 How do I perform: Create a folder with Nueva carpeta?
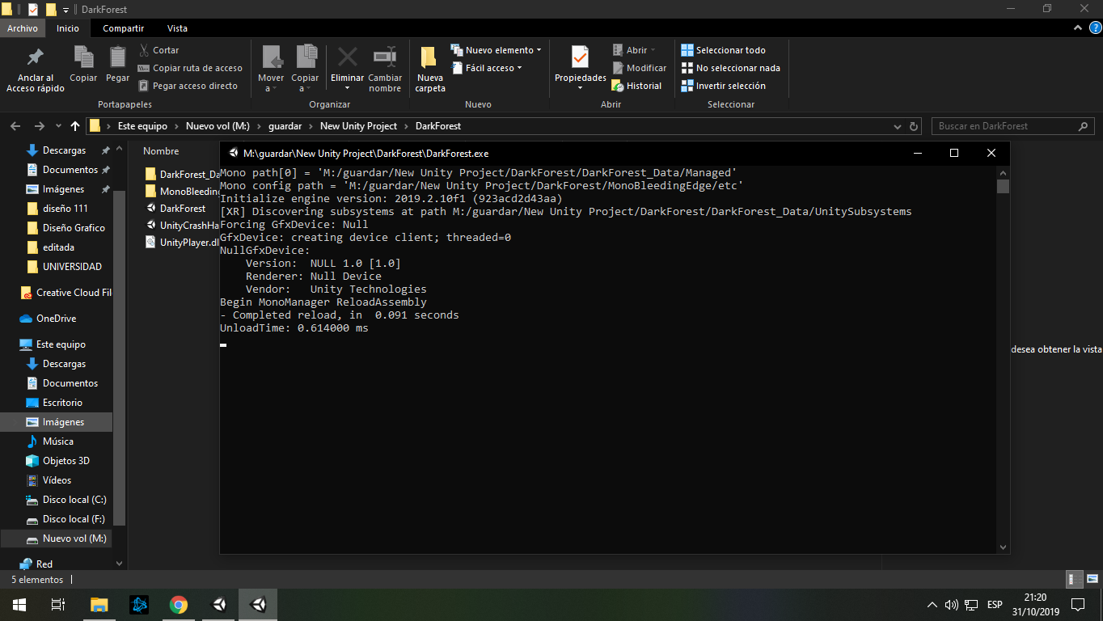(429, 68)
